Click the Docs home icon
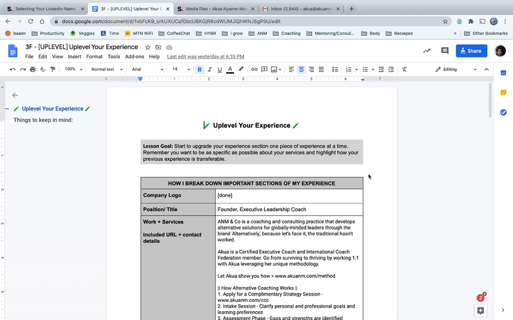This screenshot has width=513, height=320. (x=12, y=51)
